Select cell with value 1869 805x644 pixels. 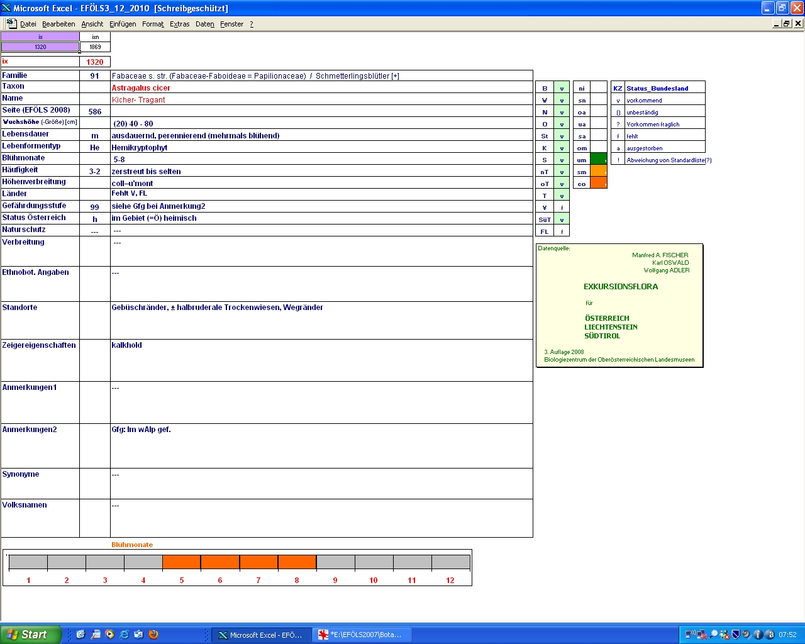point(95,47)
